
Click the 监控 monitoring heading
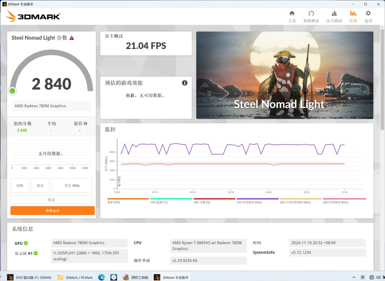pos(110,129)
